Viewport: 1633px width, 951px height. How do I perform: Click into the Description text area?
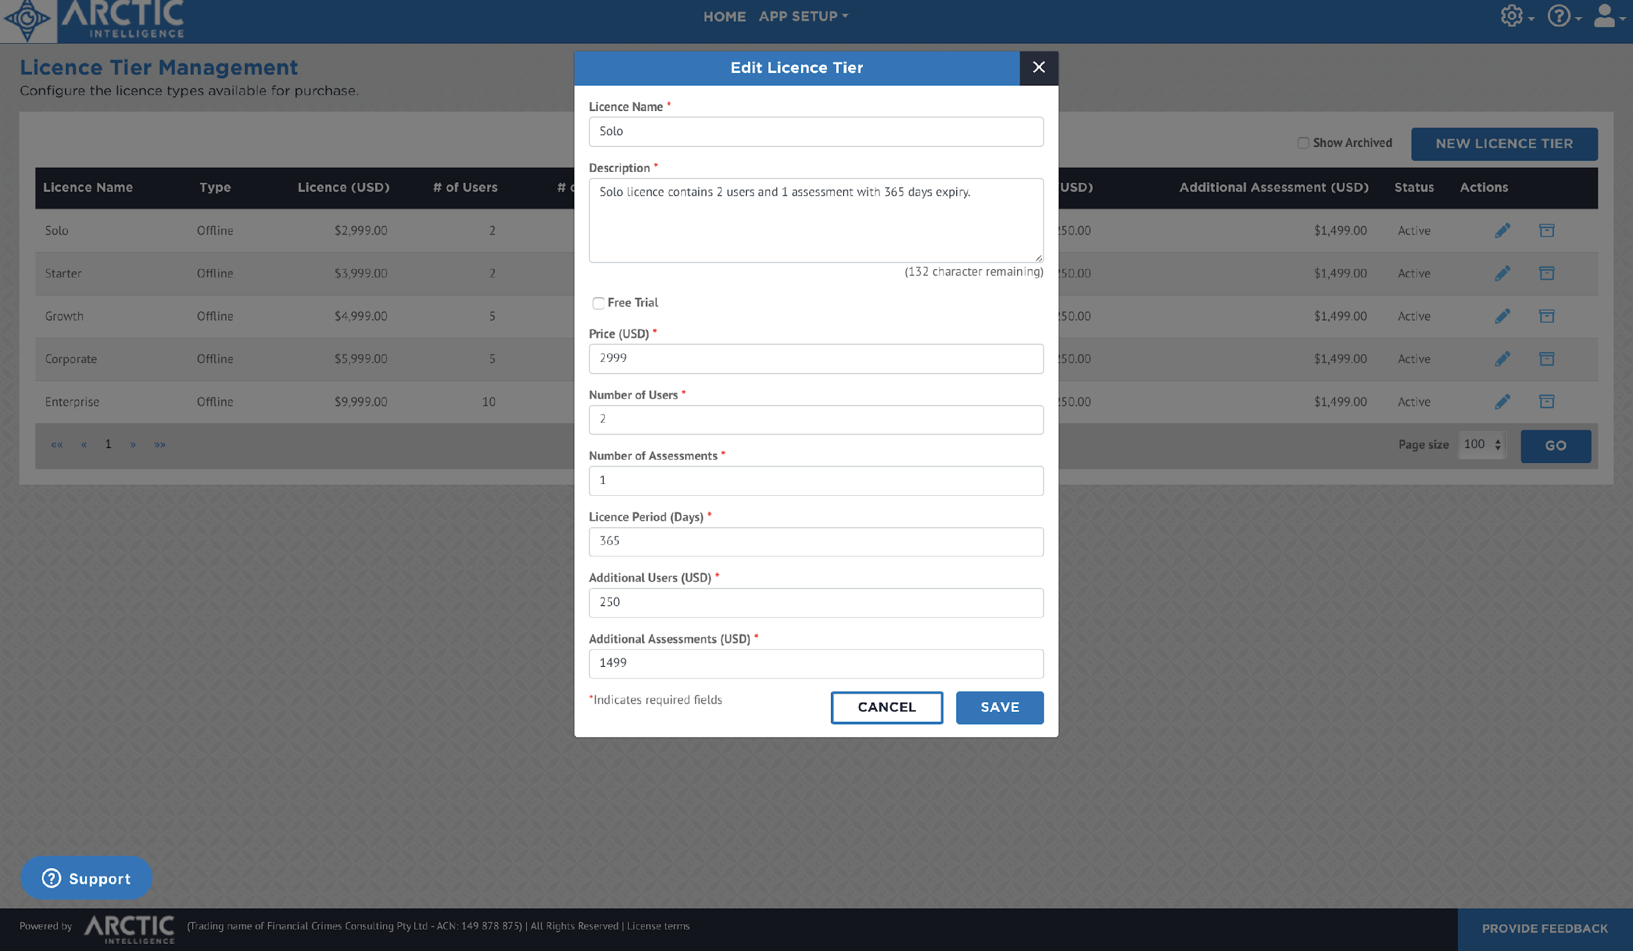pos(816,220)
